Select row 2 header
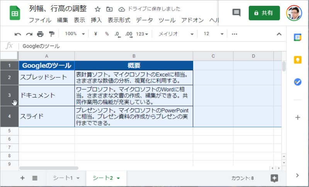Screen dimensions: 309x187 (9, 77)
